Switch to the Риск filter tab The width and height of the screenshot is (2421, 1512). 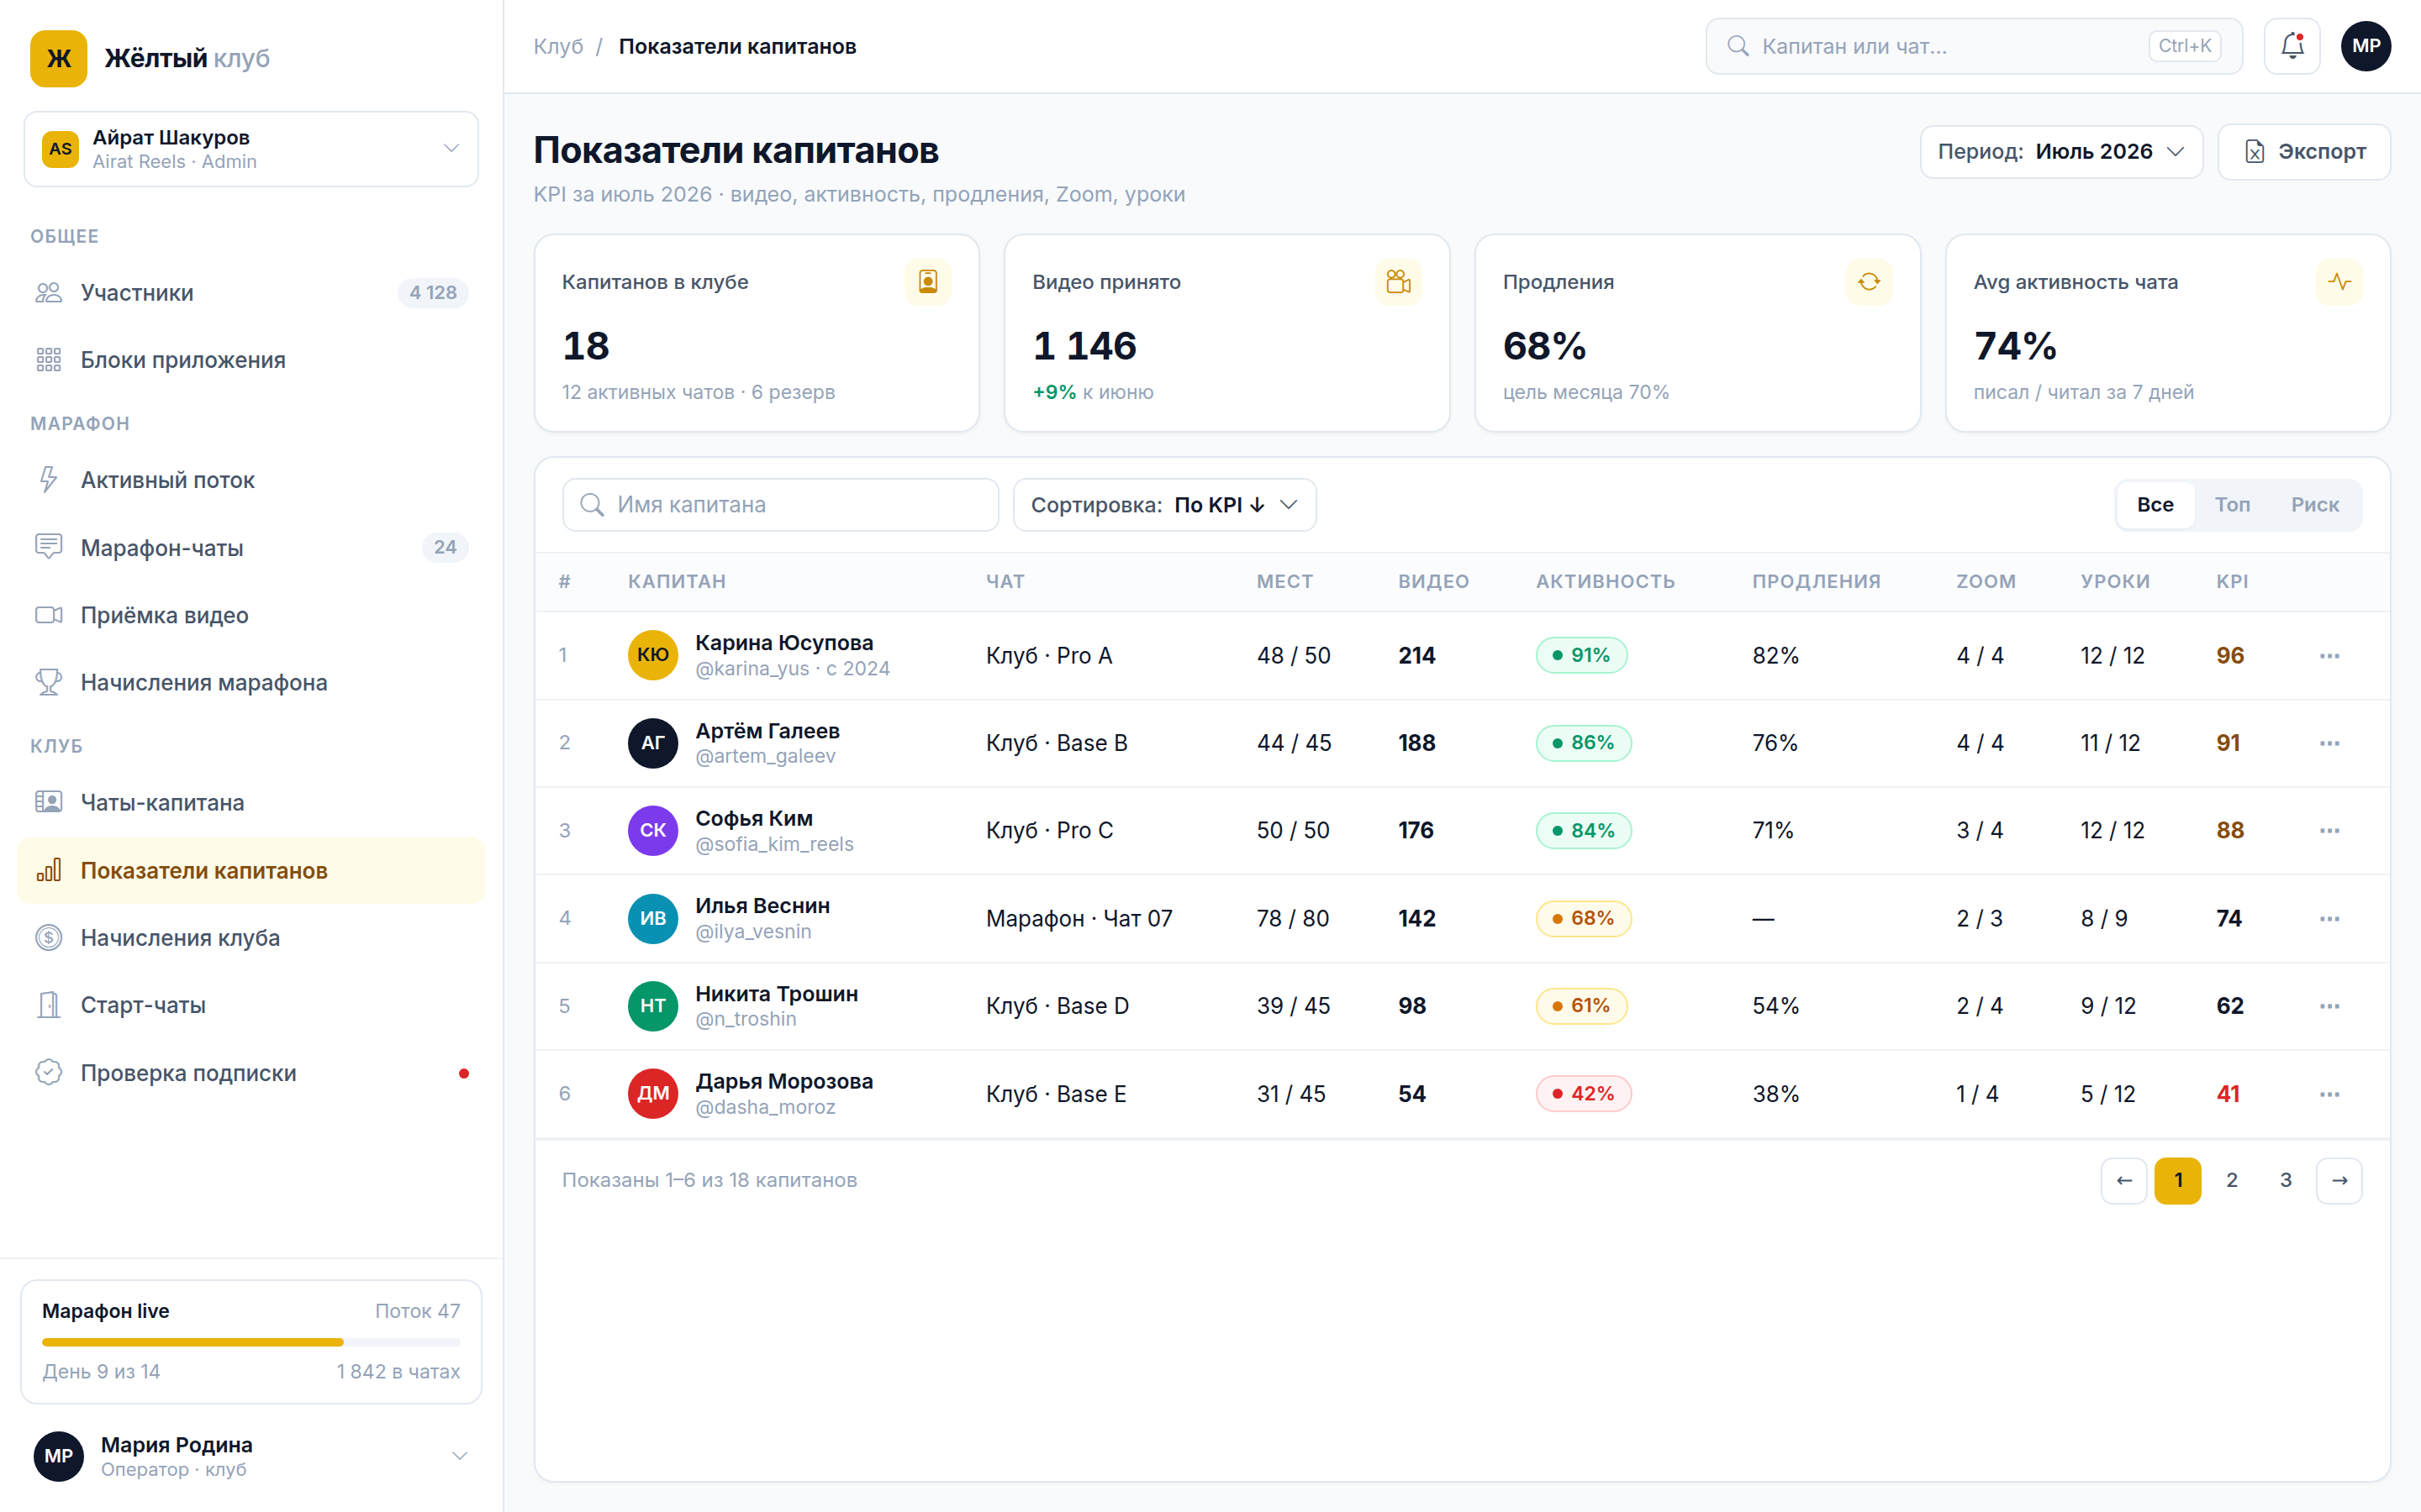[x=2315, y=505]
